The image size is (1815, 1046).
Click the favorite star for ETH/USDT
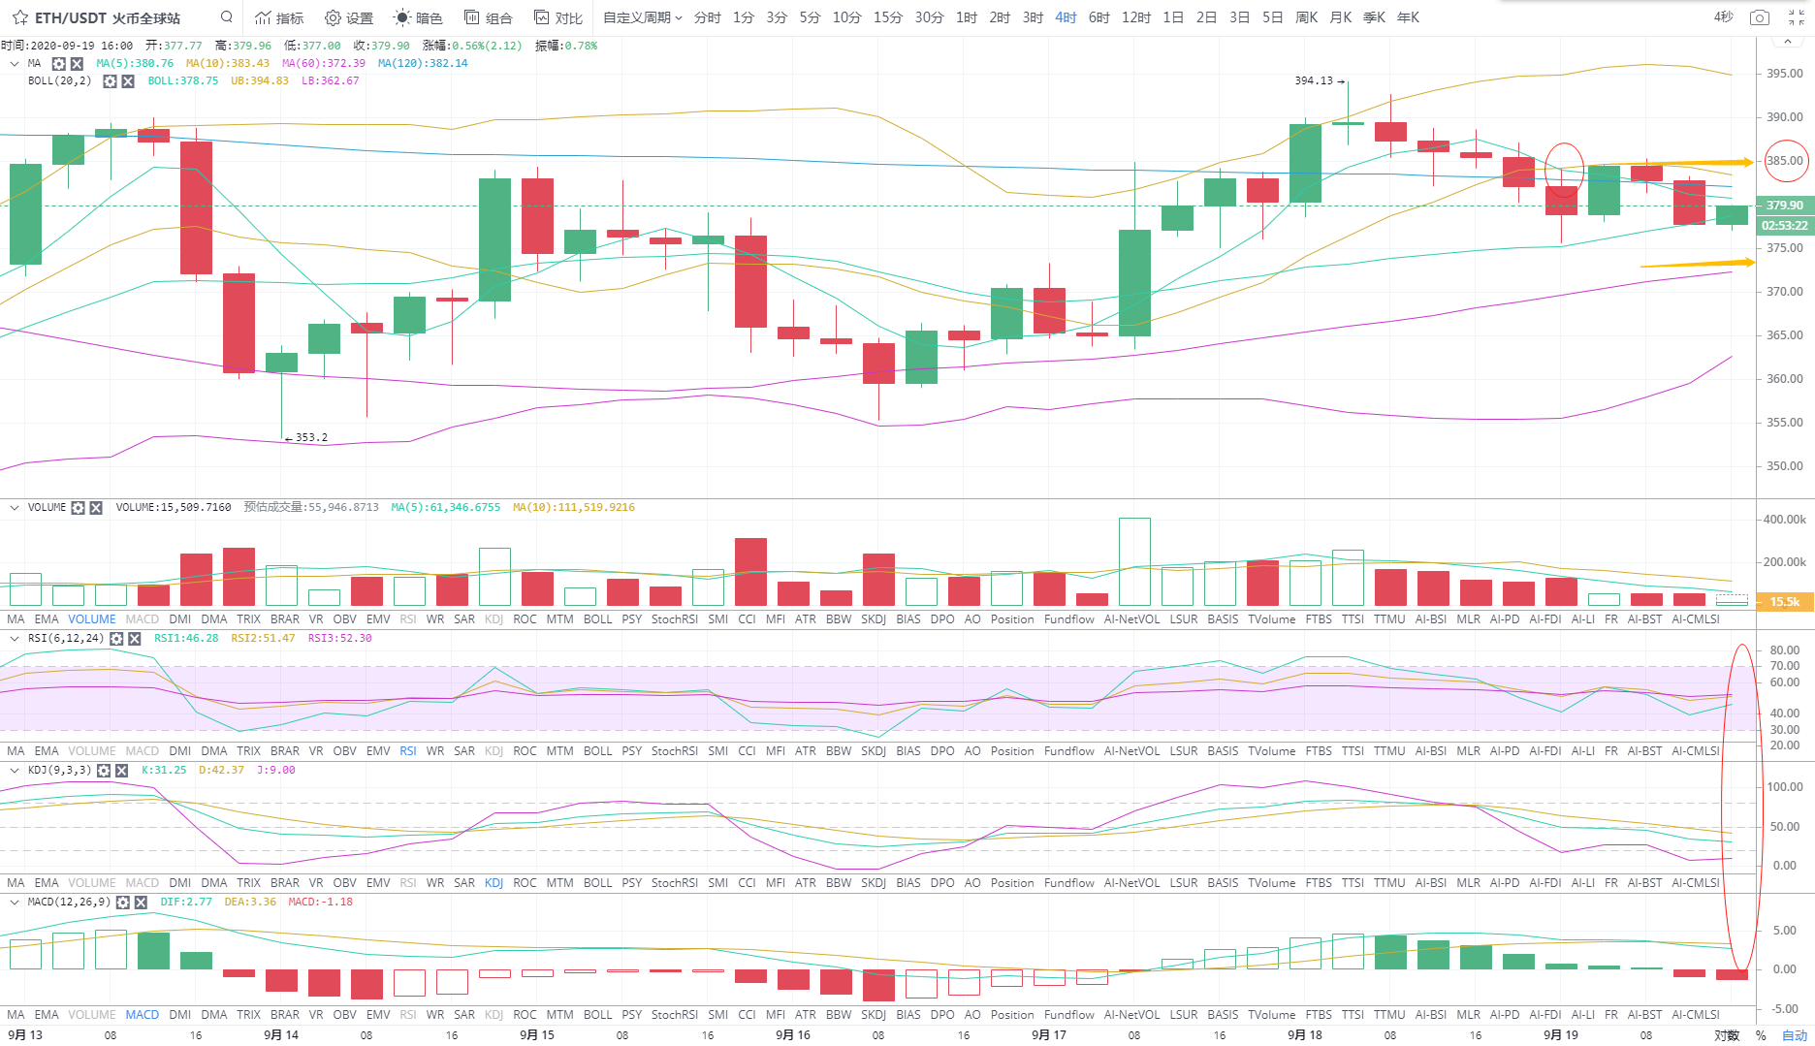point(19,17)
